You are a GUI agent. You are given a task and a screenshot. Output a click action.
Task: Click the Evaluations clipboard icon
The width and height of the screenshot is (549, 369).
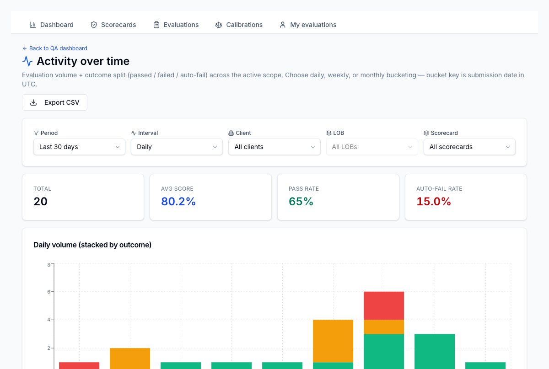click(x=156, y=25)
